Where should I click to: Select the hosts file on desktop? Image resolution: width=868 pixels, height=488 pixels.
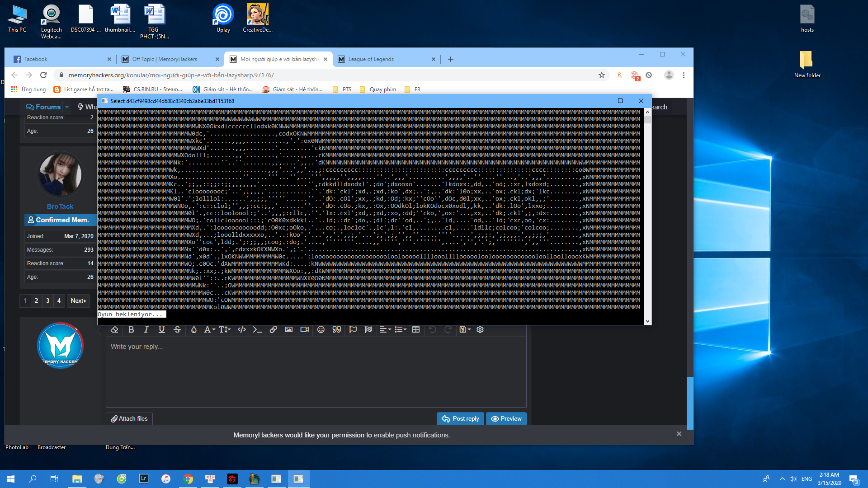[807, 19]
